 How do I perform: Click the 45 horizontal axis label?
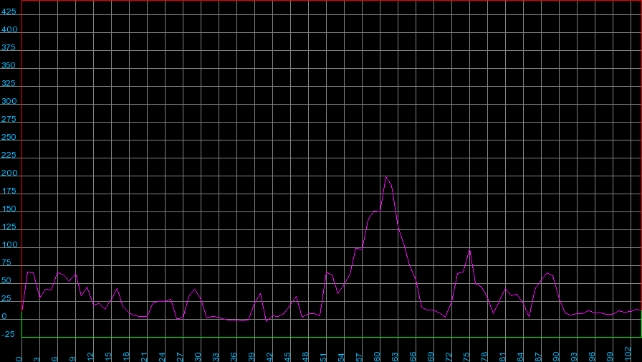click(x=287, y=357)
